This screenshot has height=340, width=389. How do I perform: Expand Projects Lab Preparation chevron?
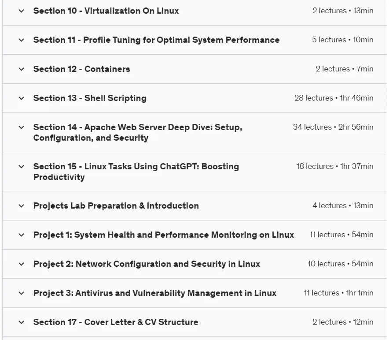point(22,206)
